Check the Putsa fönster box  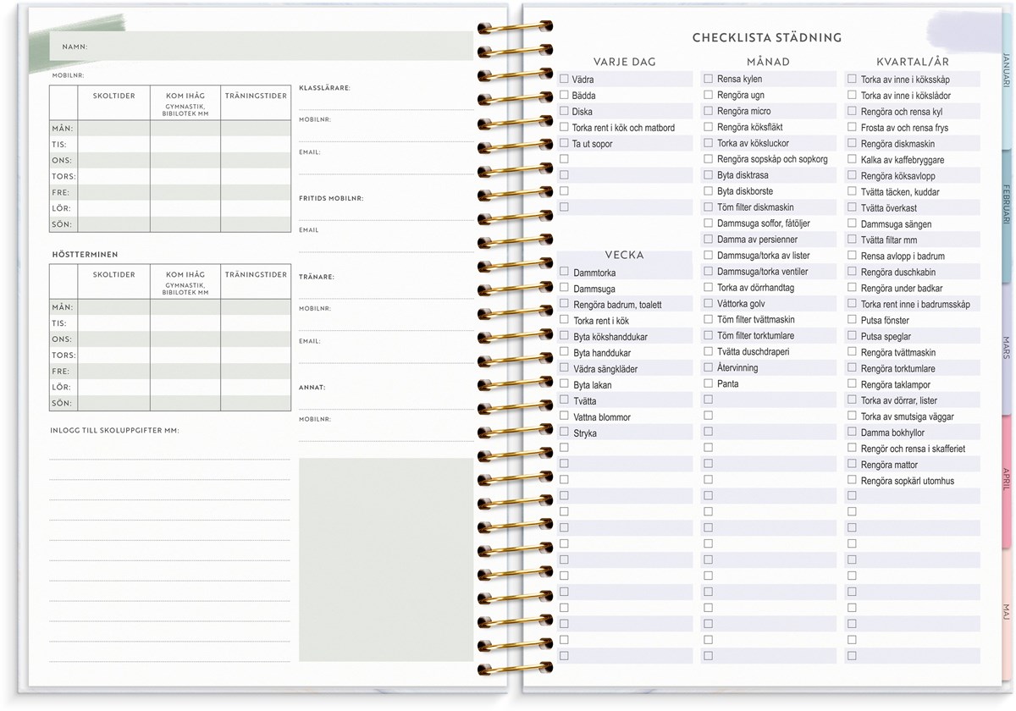click(x=852, y=320)
